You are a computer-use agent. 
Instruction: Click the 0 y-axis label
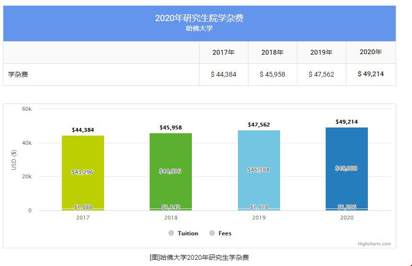point(30,210)
